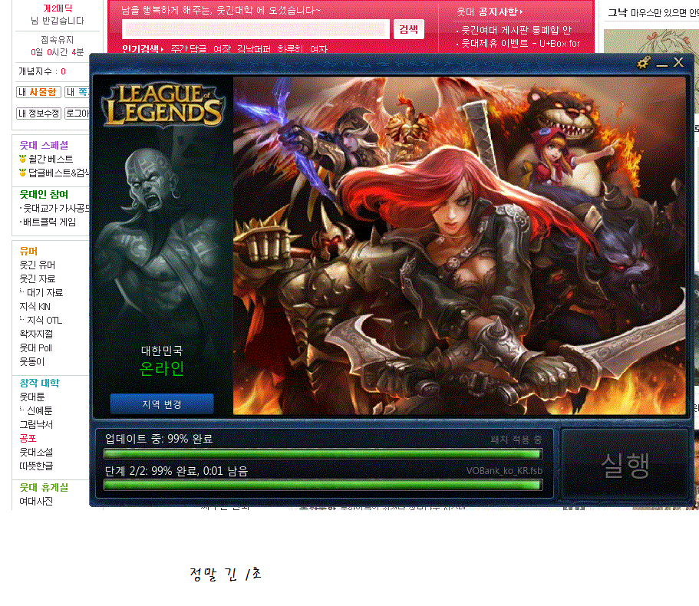The image size is (699, 606).
Task: Click the medal icon beside 답글베스트&검색
Action: 23,173
